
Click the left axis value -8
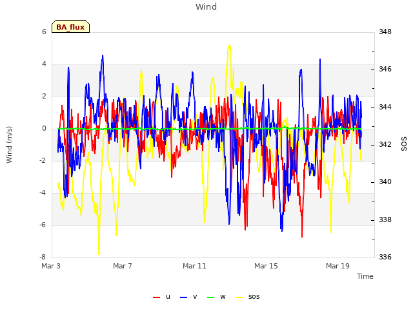[43, 257]
